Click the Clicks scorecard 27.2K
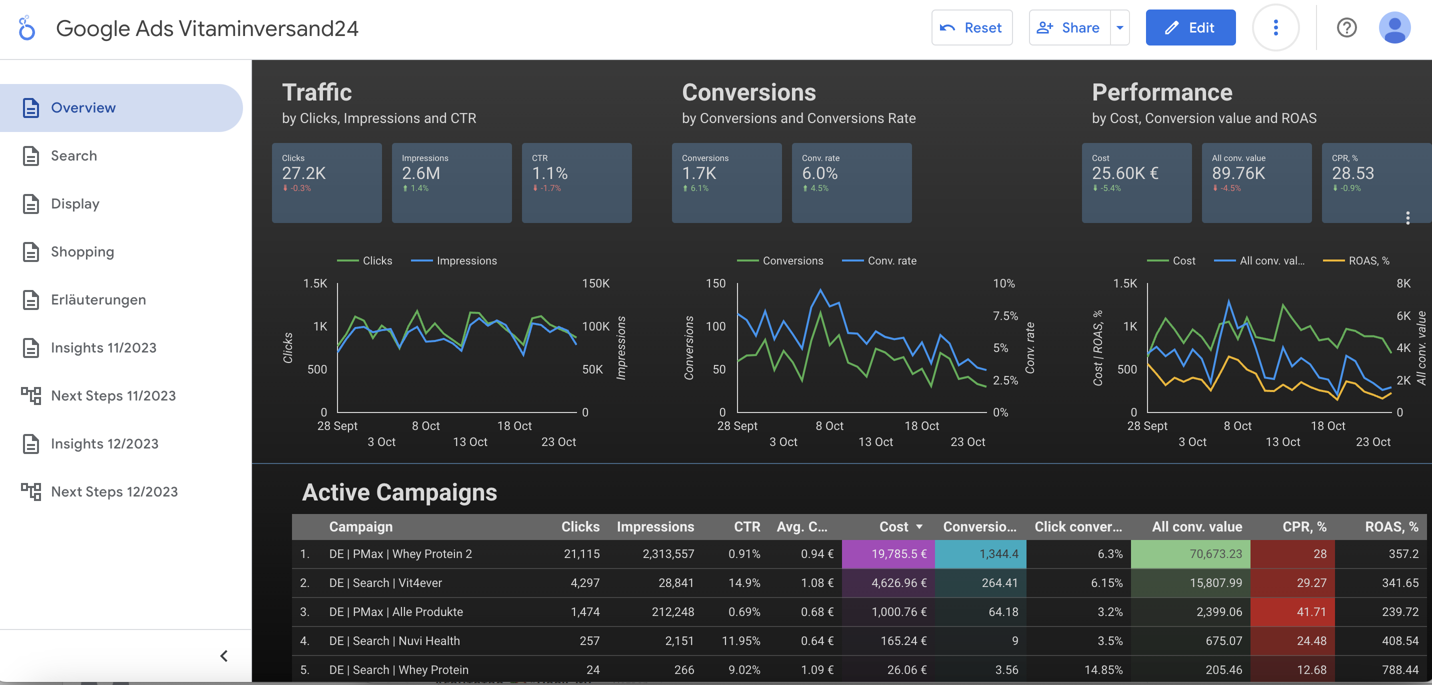 (x=327, y=183)
